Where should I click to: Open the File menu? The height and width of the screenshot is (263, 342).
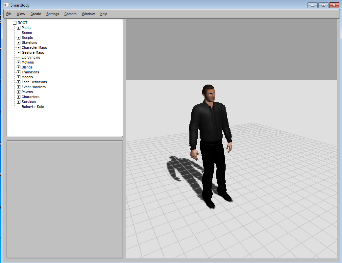(x=9, y=14)
